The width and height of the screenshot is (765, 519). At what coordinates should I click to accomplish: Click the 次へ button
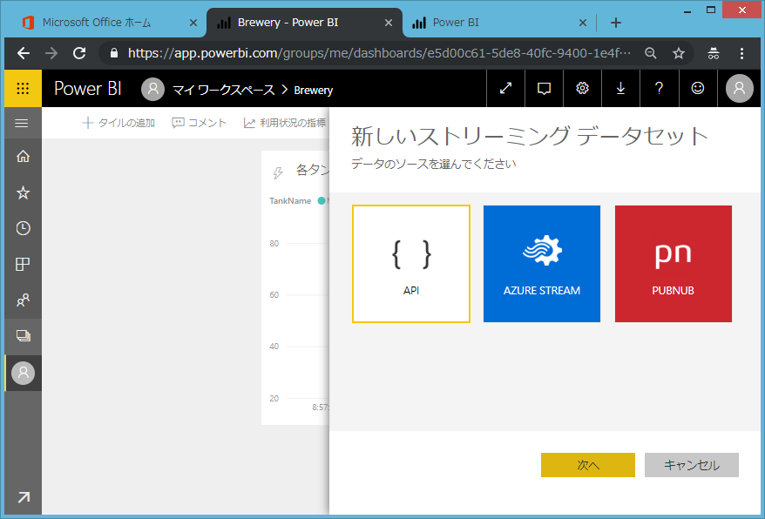(588, 465)
